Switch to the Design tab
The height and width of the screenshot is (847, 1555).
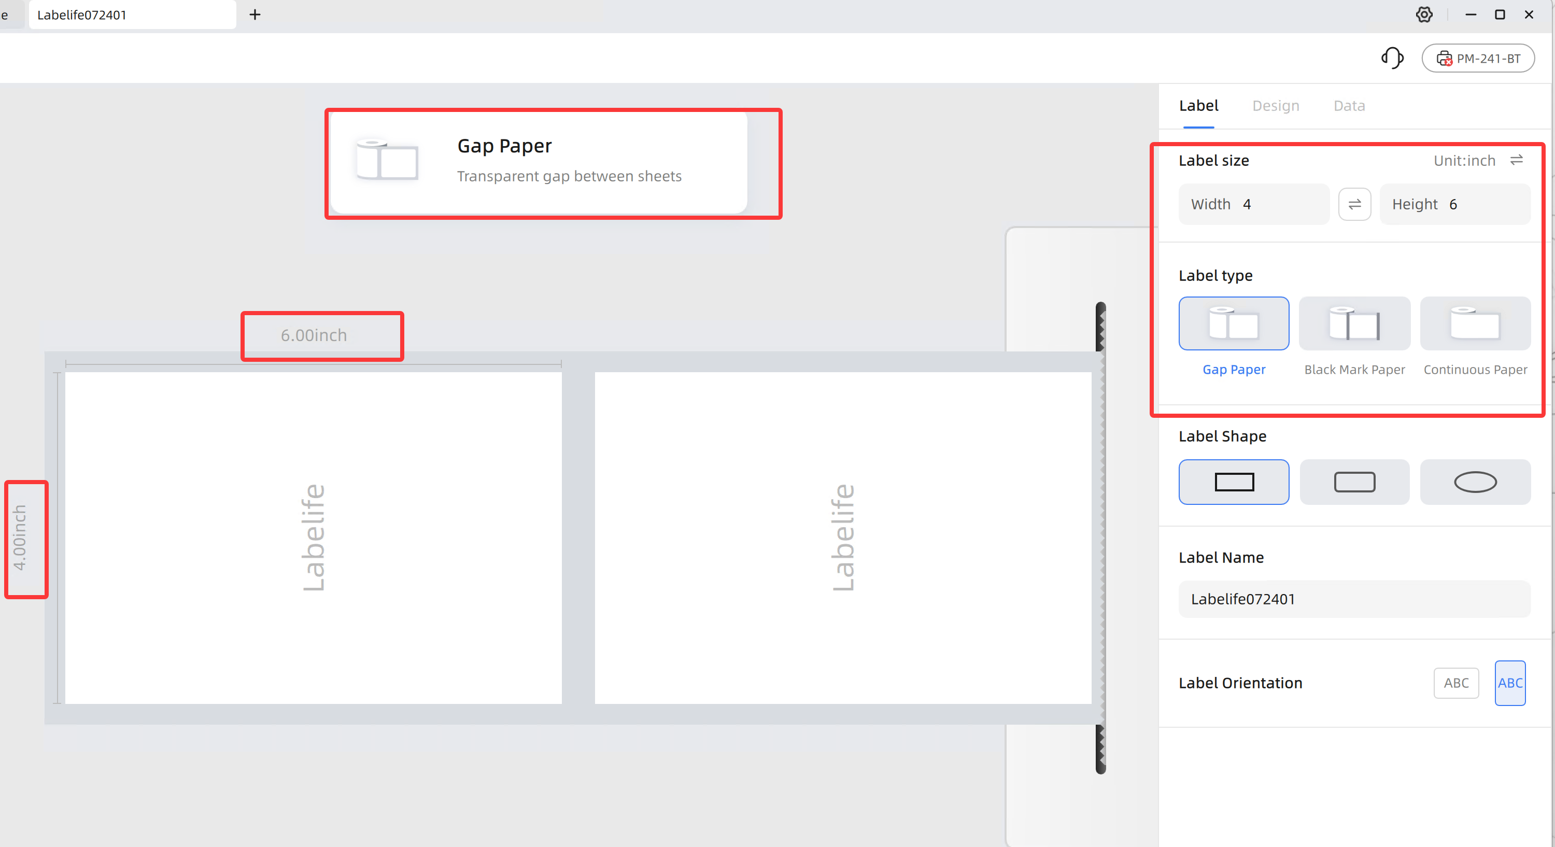tap(1276, 106)
